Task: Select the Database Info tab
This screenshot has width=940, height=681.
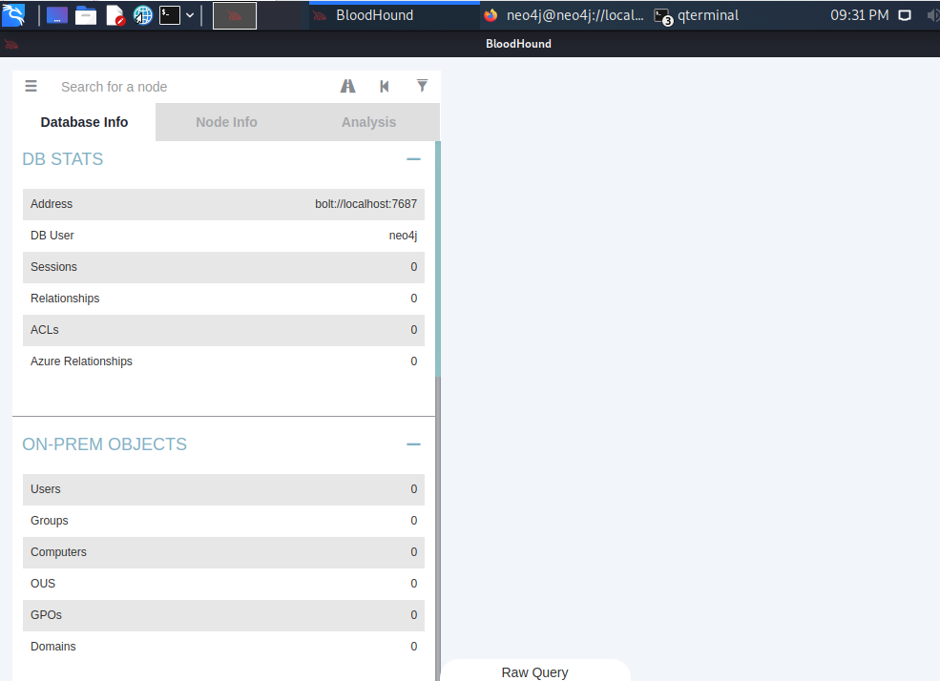Action: coord(84,122)
